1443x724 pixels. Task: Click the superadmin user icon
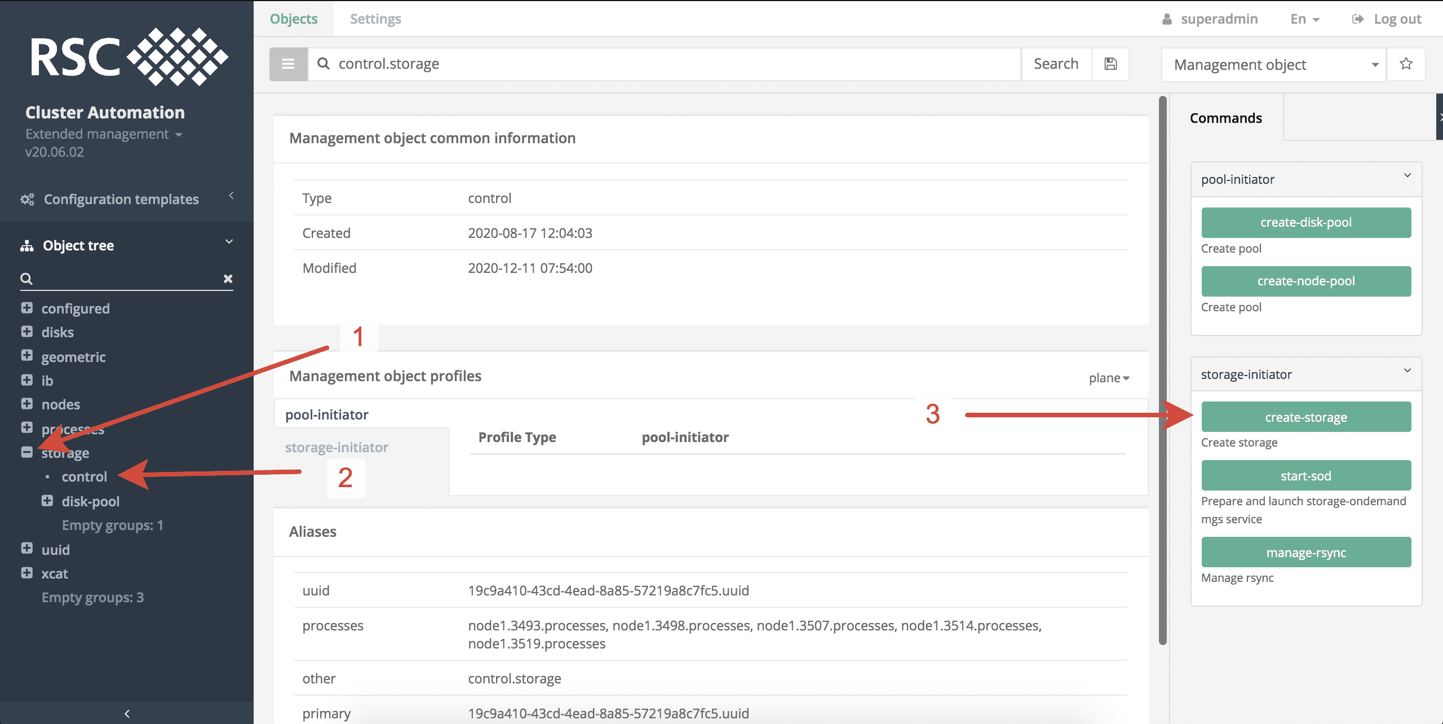tap(1167, 19)
